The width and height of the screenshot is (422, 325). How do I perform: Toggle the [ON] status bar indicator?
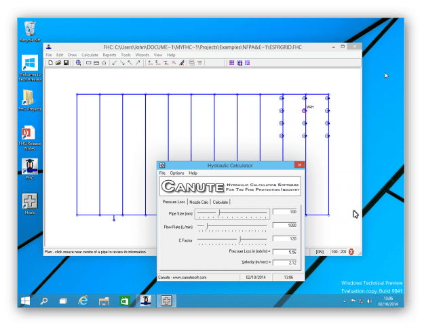[319, 251]
